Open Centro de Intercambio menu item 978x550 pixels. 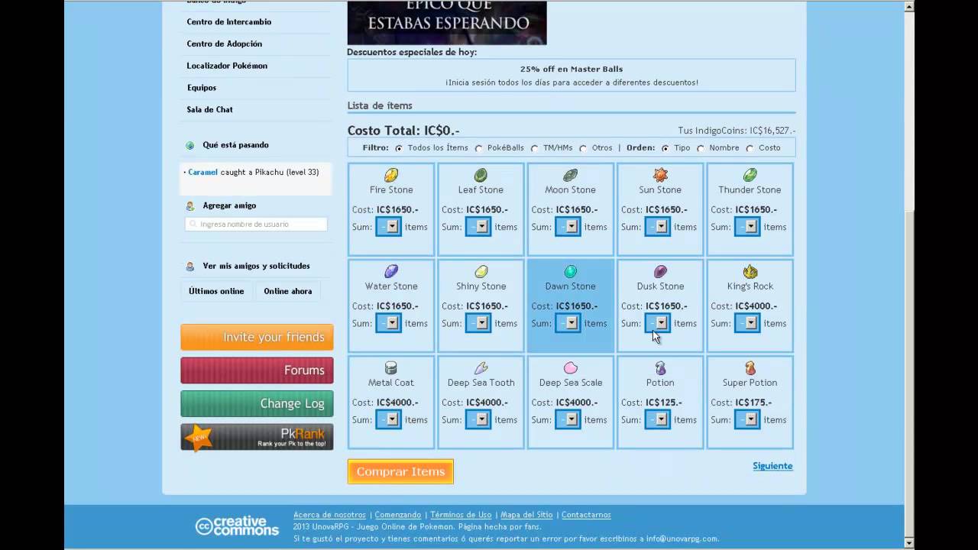[228, 22]
